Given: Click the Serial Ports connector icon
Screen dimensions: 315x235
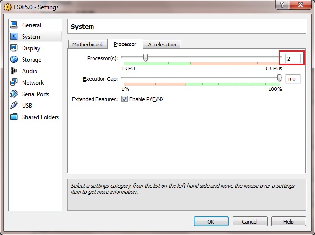Looking at the screenshot, I should (14, 94).
